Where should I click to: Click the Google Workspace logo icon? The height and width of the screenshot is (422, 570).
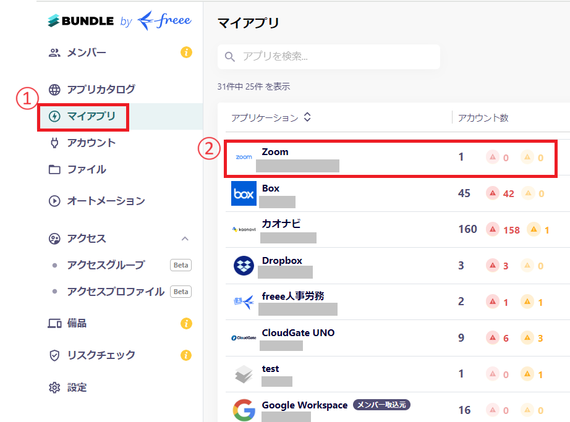244,410
